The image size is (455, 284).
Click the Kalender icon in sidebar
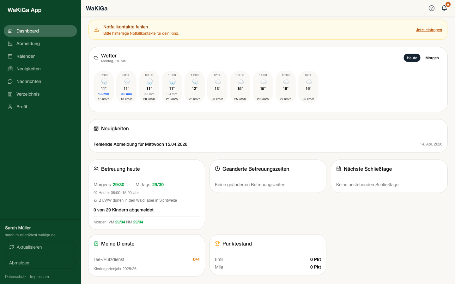coord(10,56)
